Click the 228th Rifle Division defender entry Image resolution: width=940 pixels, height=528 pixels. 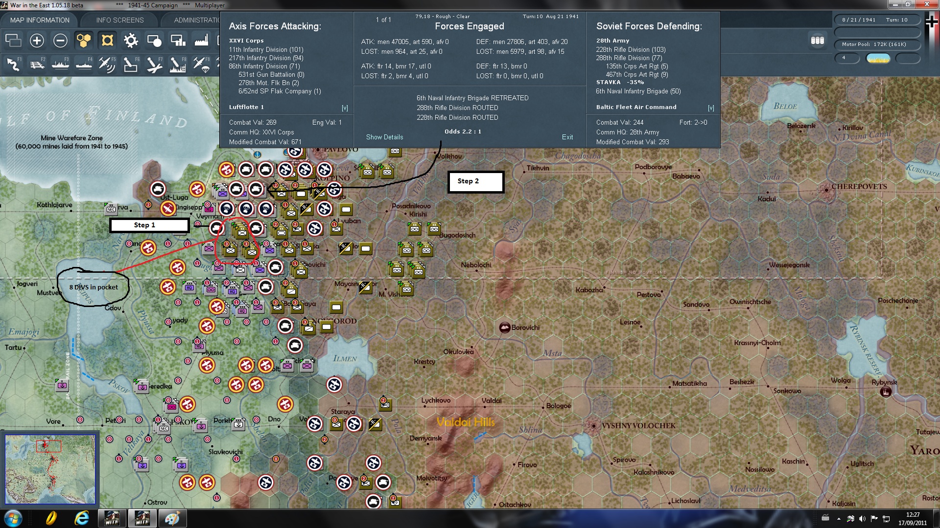631,50
